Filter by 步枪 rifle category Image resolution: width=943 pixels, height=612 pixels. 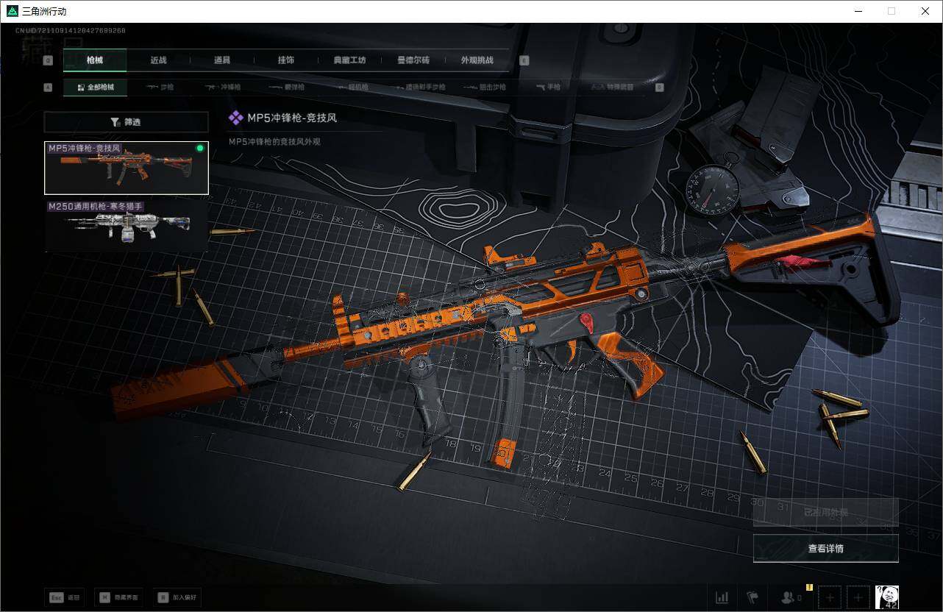point(160,88)
